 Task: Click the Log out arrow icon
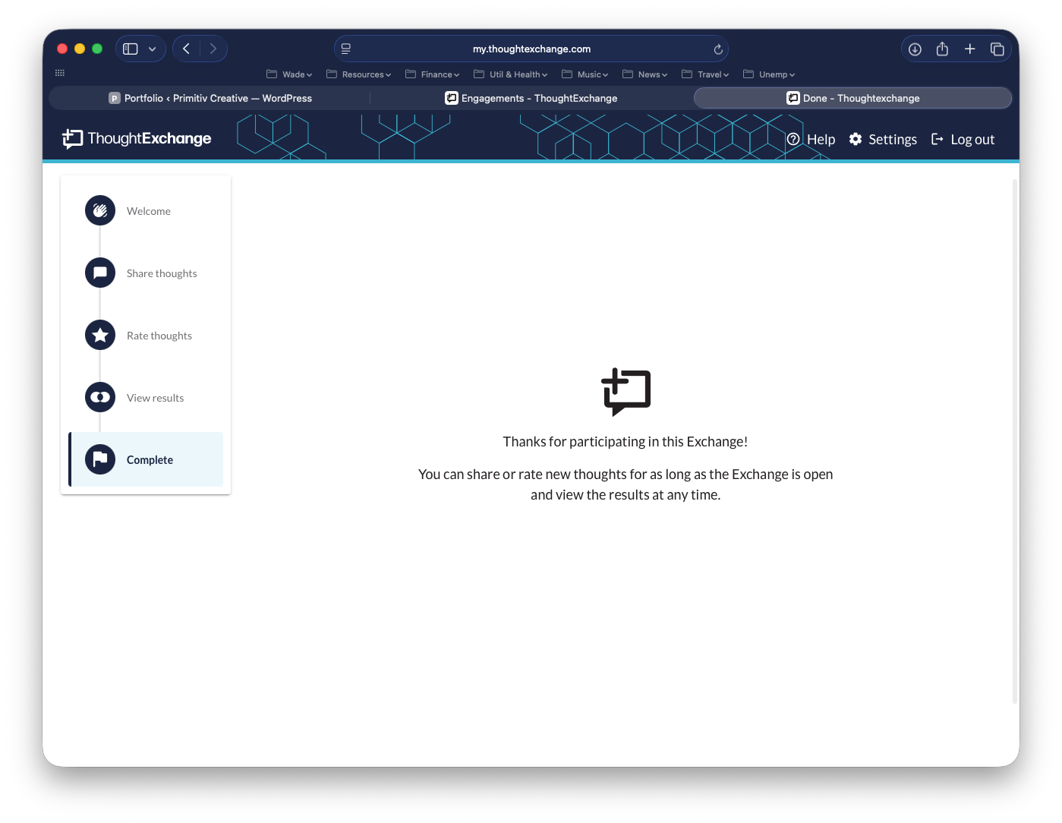(x=938, y=139)
